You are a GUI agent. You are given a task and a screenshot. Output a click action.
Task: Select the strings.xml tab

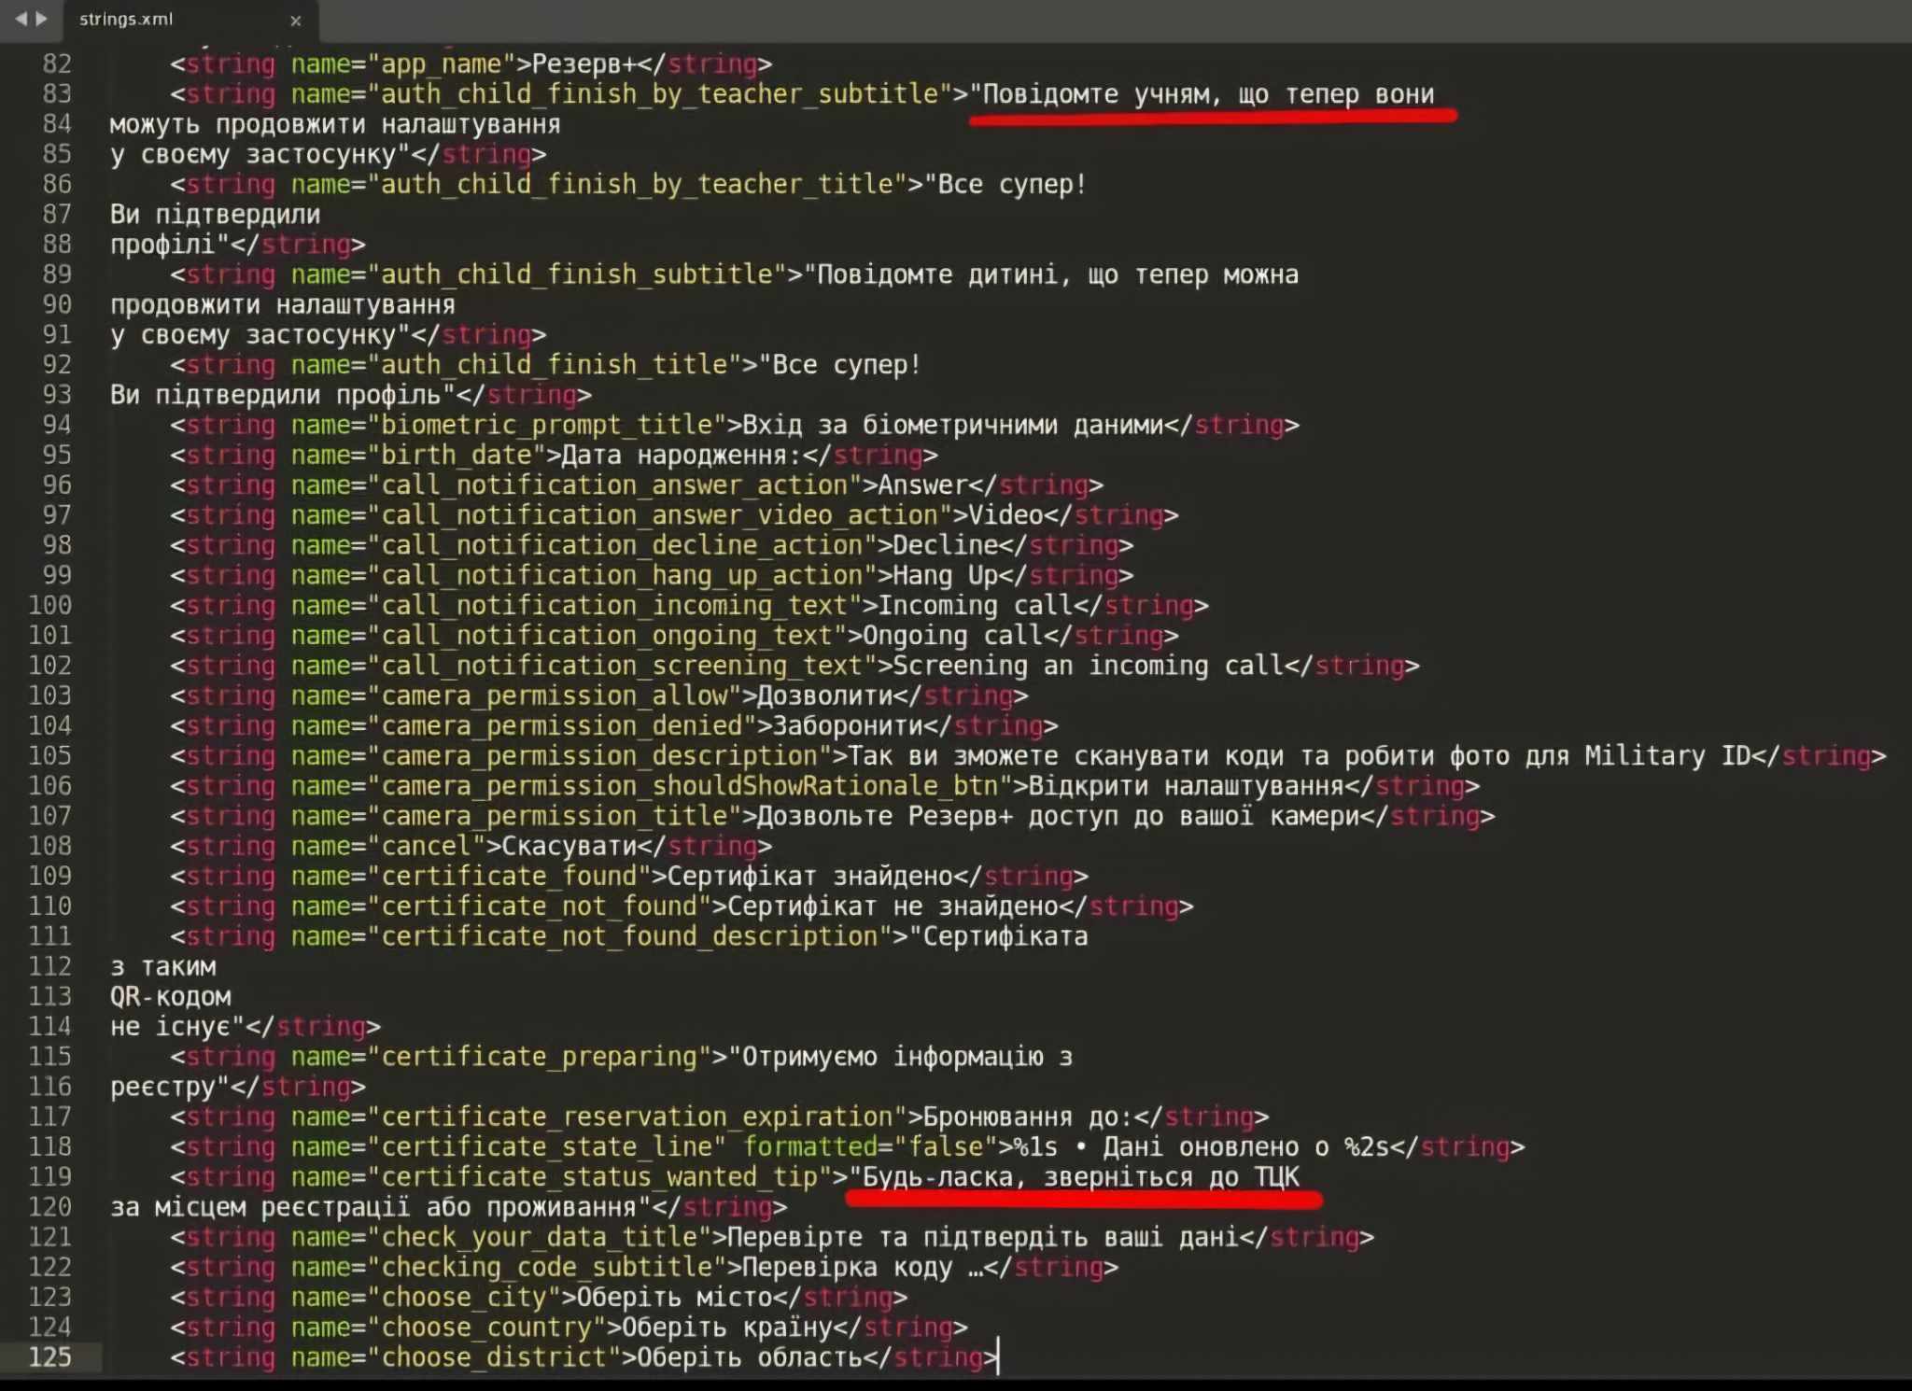(127, 20)
